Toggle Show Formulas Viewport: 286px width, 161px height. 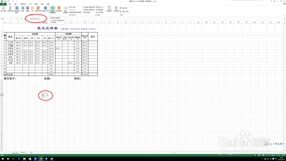coord(100,7)
